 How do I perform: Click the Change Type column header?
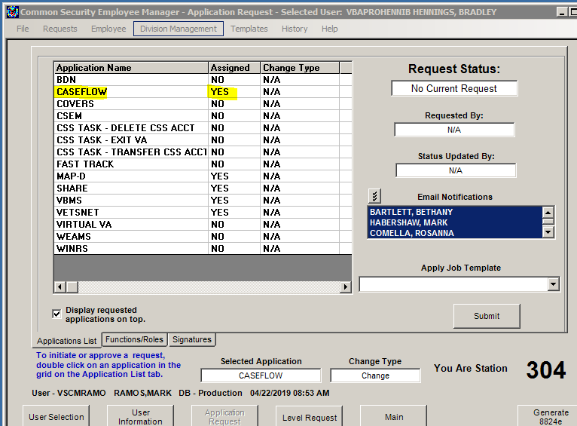coord(300,68)
